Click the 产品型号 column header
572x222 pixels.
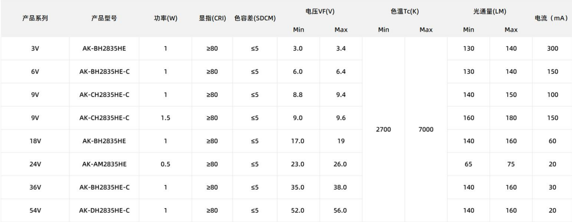[x=104, y=19]
